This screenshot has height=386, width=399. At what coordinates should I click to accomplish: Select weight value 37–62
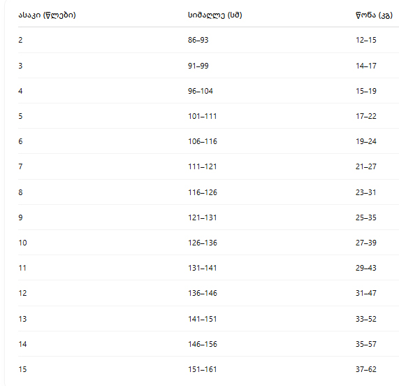pyautogui.click(x=365, y=369)
